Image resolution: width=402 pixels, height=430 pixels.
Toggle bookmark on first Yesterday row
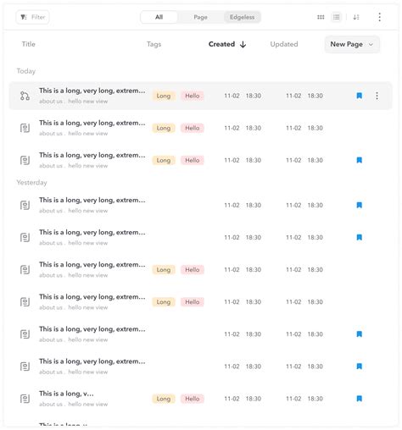pos(359,205)
